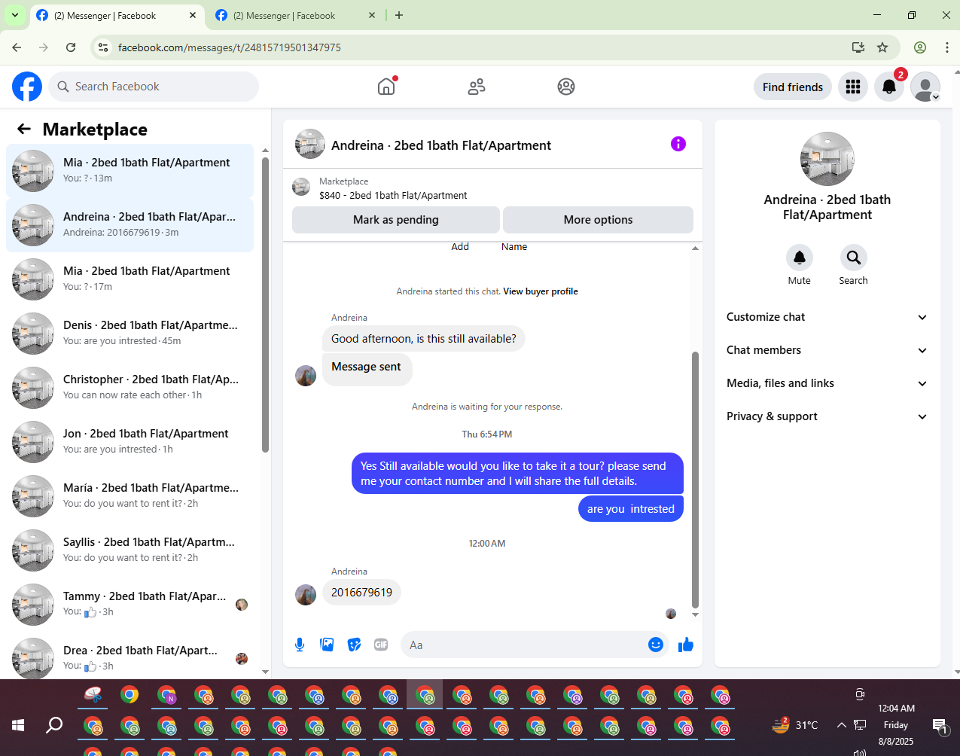Click the 2016679619 message bubble
This screenshot has height=756, width=960.
[361, 593]
